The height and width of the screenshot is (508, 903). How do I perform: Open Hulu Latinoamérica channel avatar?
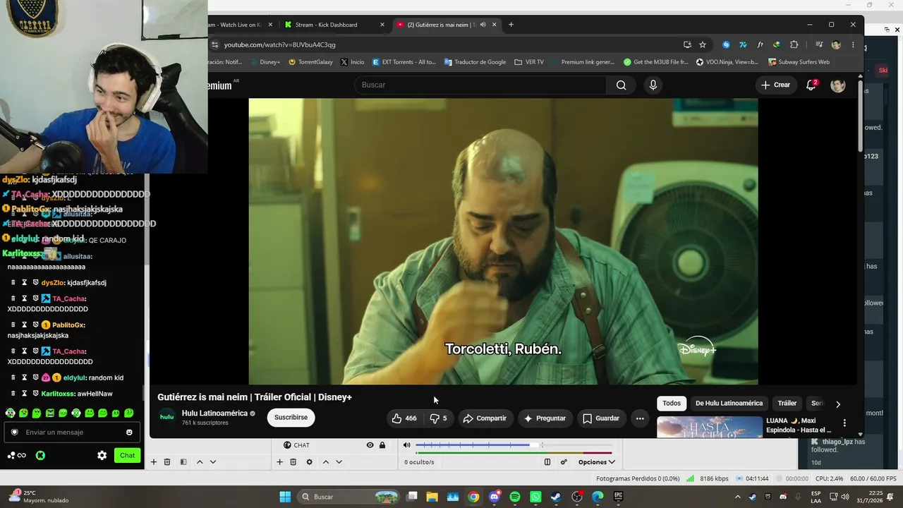[x=167, y=417]
